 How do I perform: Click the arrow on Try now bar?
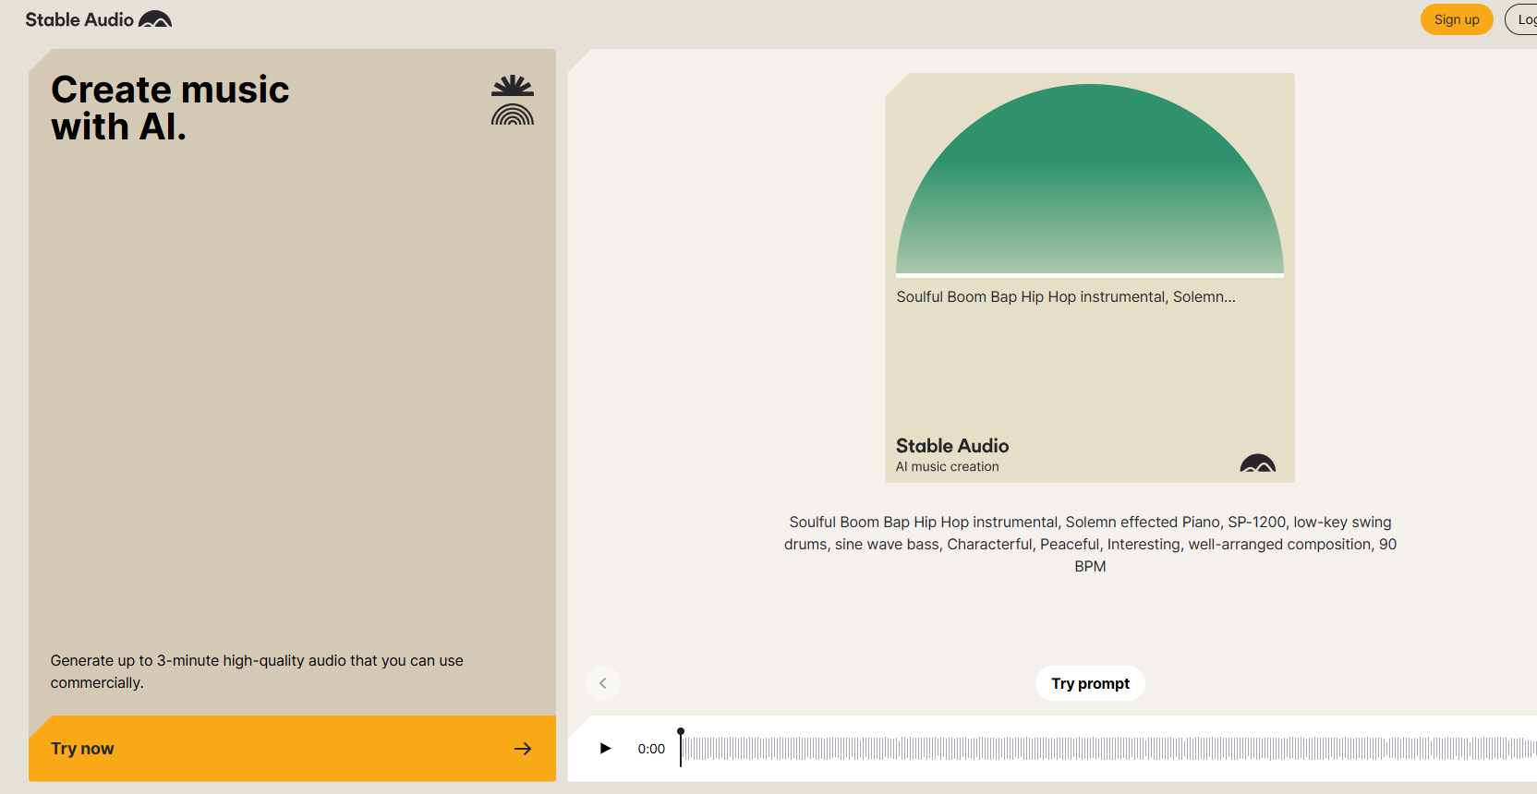[523, 749]
